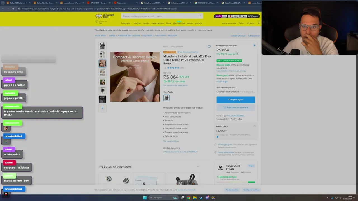Click the Vender um igual link
Image resolution: width=358 pixels, height=201 pixels.
click(238, 36)
